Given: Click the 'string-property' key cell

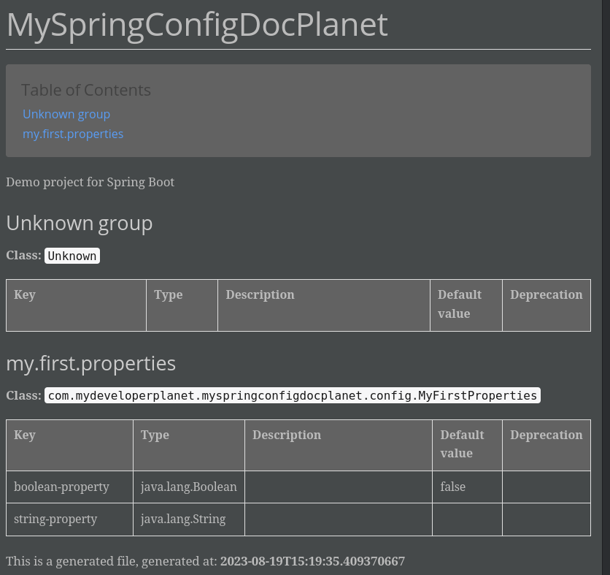Looking at the screenshot, I should [69, 519].
